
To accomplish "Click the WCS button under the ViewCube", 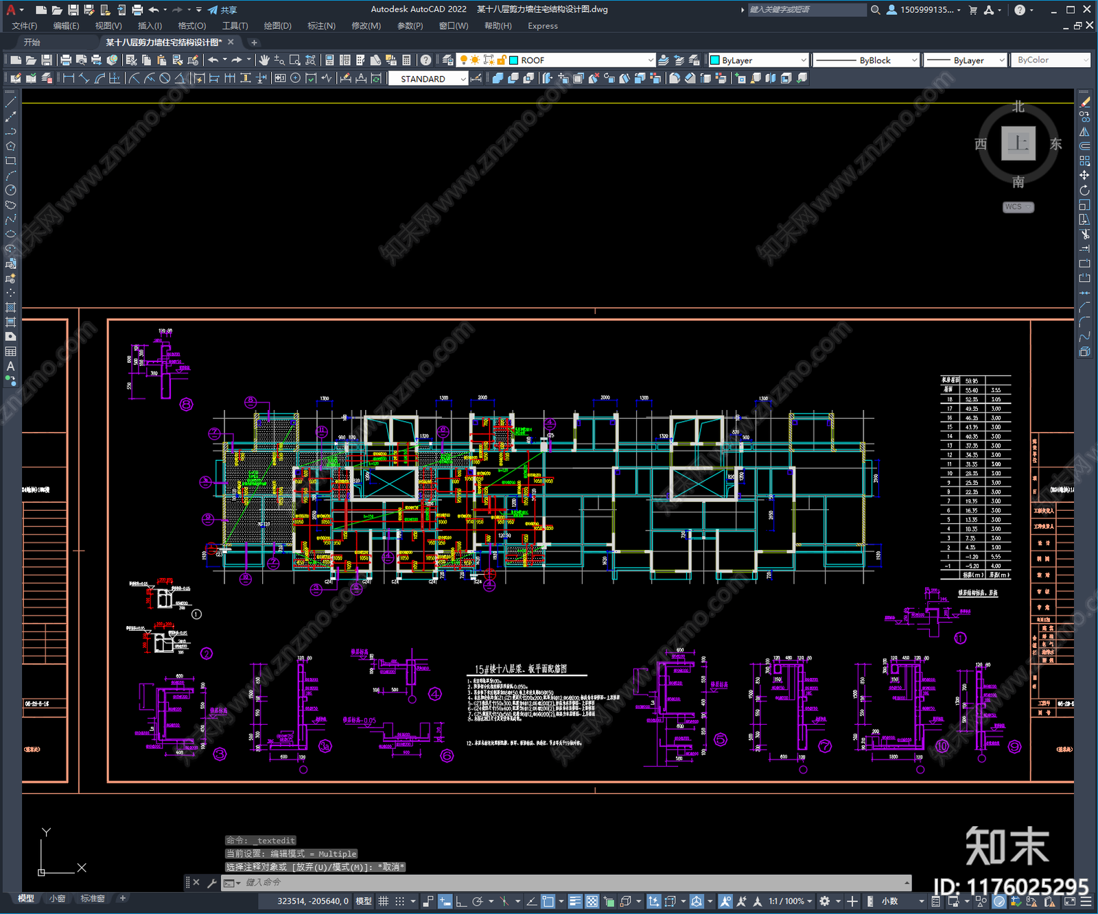I will [x=1018, y=207].
